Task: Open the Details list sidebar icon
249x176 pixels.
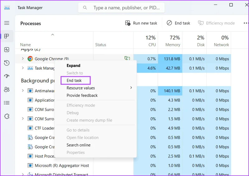Action: (x=7, y=103)
